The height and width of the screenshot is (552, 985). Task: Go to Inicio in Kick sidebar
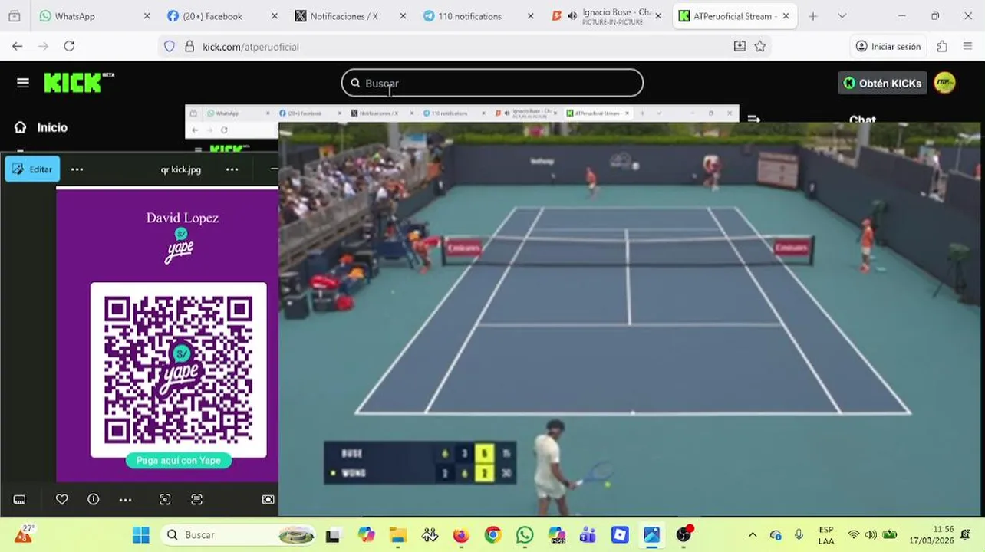pyautogui.click(x=41, y=127)
